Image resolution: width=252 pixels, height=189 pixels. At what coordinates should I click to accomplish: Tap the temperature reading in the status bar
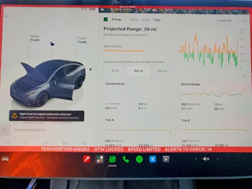tap(168, 10)
